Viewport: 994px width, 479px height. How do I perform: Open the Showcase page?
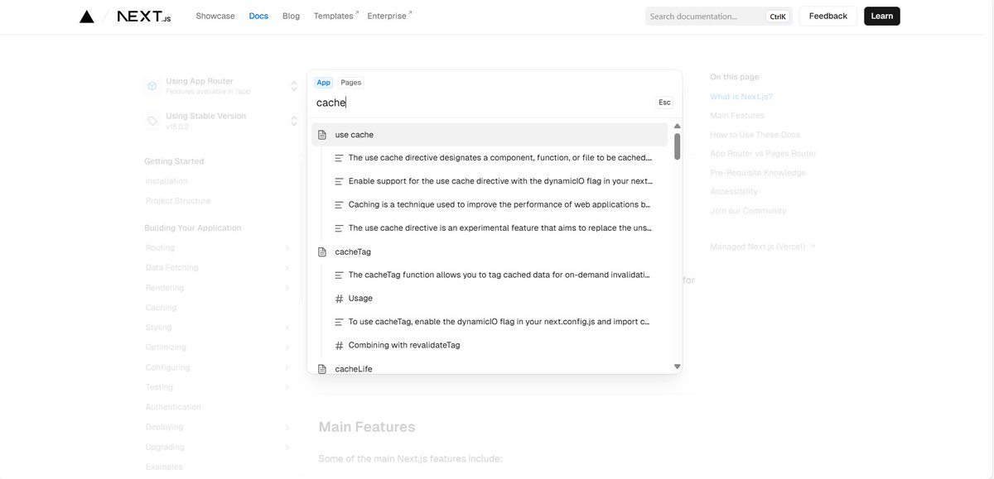coord(215,16)
